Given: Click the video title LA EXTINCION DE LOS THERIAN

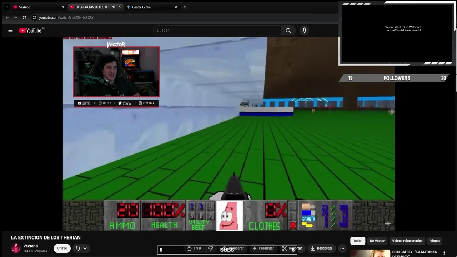Looking at the screenshot, I should pos(46,237).
